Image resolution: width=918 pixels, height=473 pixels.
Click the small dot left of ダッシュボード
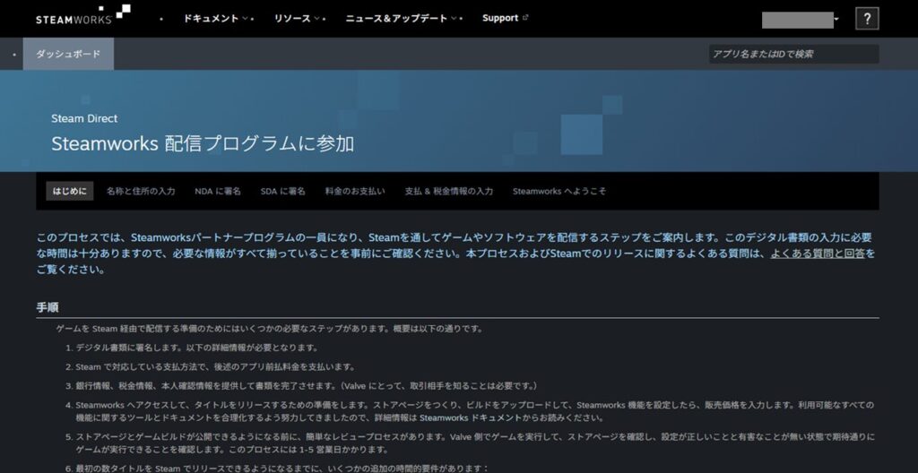[15, 55]
